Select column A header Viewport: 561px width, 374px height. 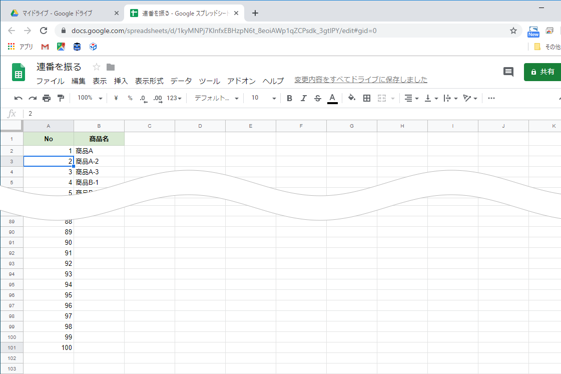(x=49, y=126)
